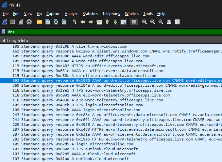Toggle auto-scroll during live capture
222x162 pixels.
[x=124, y=22]
